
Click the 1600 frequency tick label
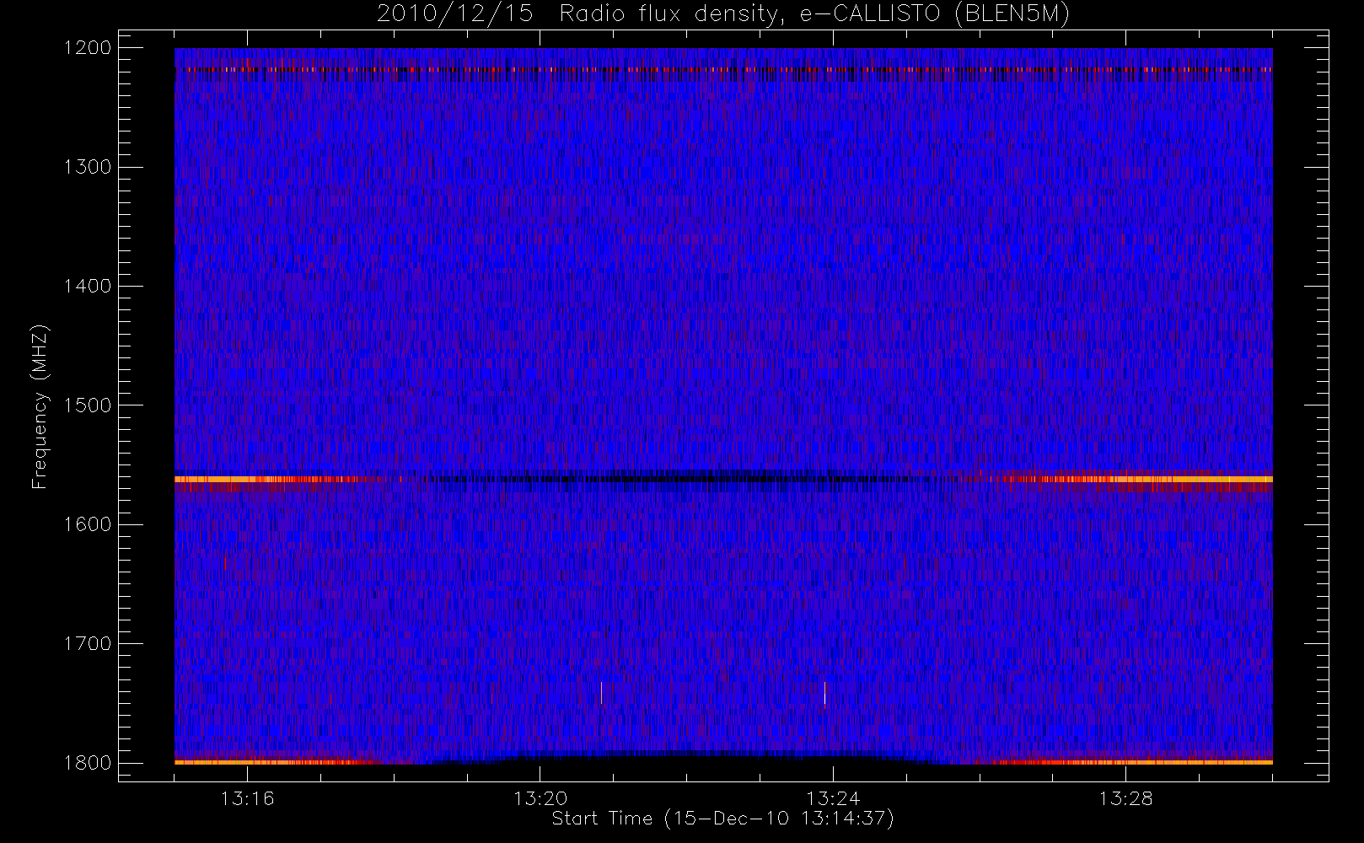click(88, 524)
